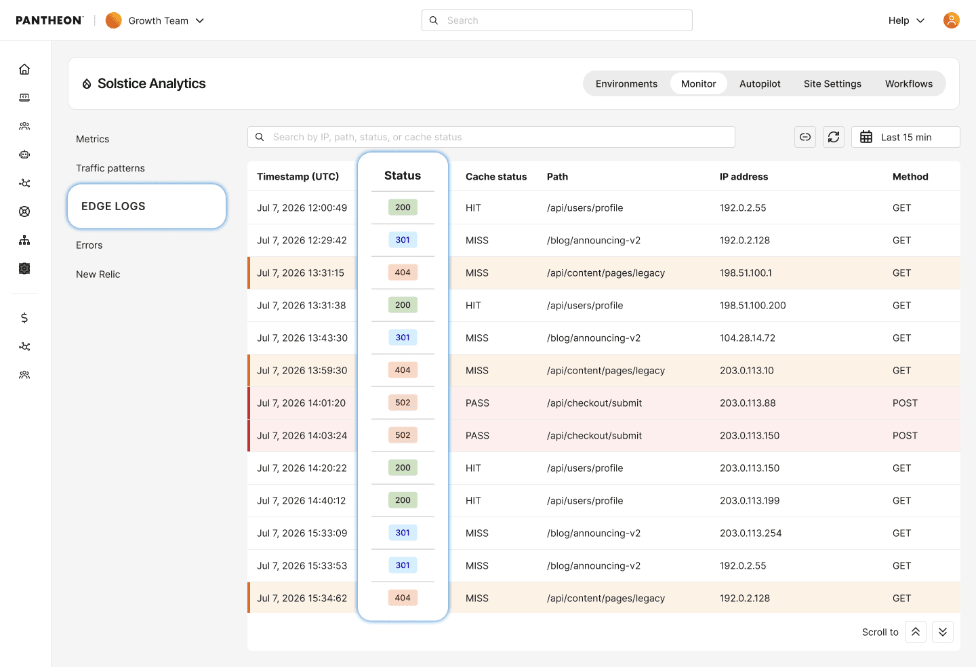976x667 pixels.
Task: Click the Cache status column header
Action: [496, 177]
